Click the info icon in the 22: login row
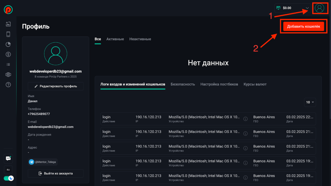The height and width of the screenshot is (186, 331). coord(245,119)
